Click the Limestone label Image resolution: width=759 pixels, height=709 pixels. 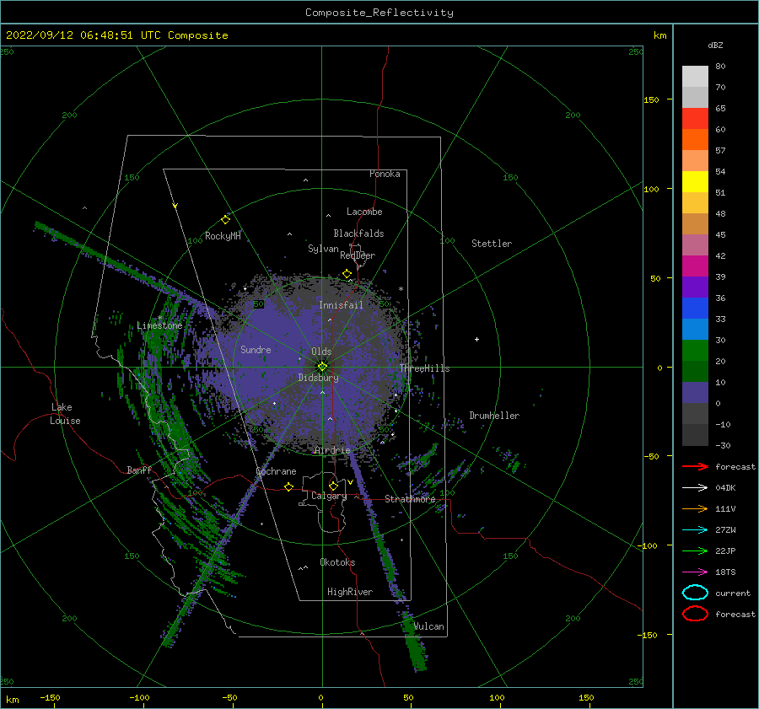159,325
